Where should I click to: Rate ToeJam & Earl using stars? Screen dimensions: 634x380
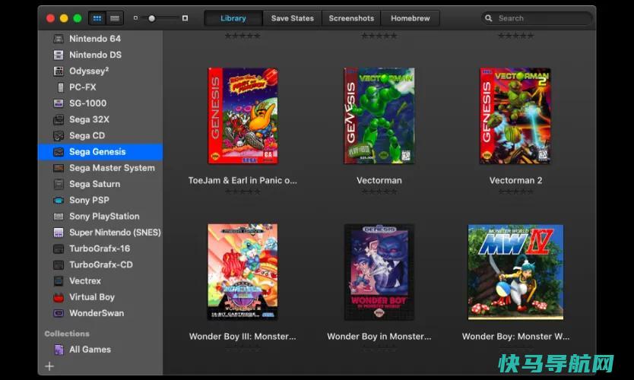click(x=243, y=192)
